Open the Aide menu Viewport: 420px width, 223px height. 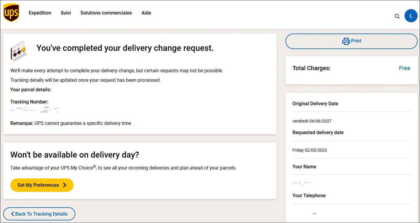[146, 13]
